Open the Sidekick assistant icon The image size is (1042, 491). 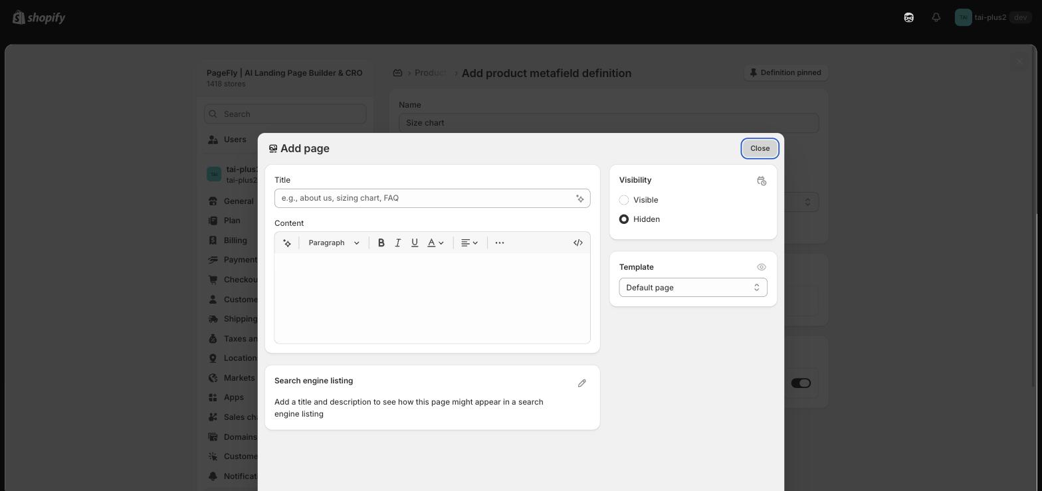coord(908,17)
